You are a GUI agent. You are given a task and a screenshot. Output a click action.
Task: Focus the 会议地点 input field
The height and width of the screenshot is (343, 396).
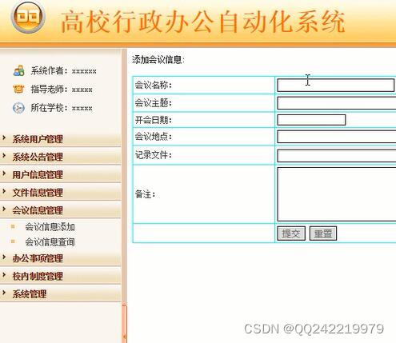click(337, 137)
